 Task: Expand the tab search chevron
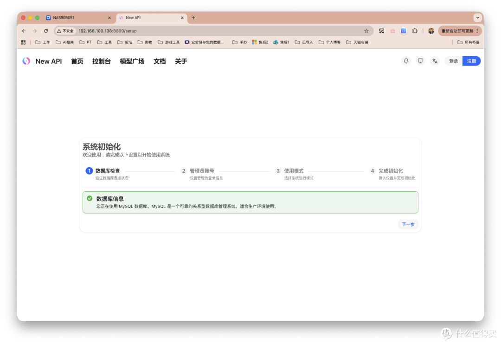pyautogui.click(x=477, y=18)
